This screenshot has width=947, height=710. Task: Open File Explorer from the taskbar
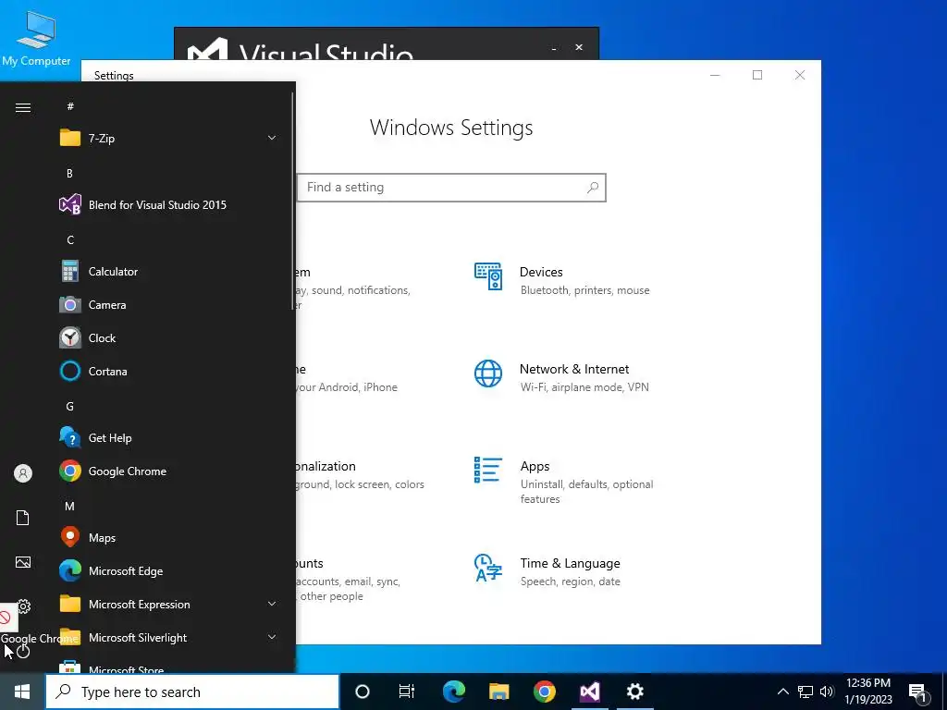click(x=498, y=692)
